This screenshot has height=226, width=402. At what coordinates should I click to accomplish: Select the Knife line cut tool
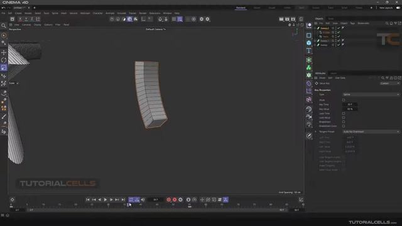coord(4,117)
